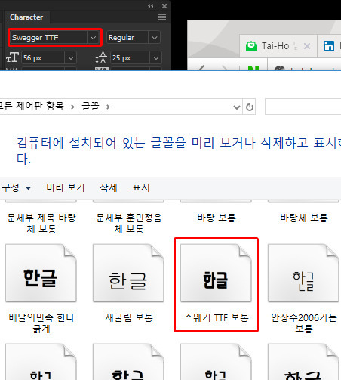Close the Tai-Ho browser tab
This screenshot has height=380, width=341.
point(307,46)
